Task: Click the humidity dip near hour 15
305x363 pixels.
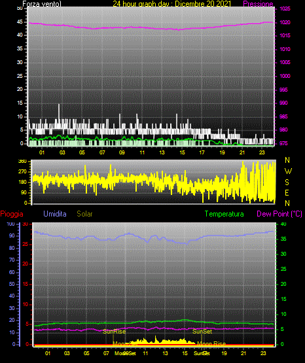Action: (x=187, y=243)
